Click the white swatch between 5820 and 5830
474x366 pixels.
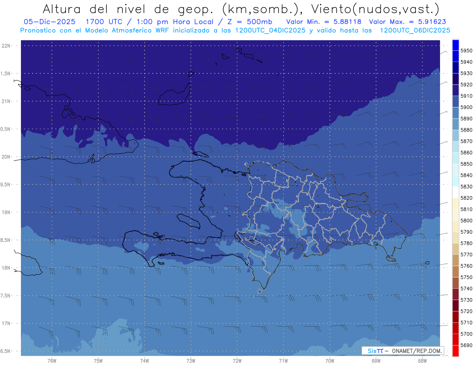tap(455, 192)
